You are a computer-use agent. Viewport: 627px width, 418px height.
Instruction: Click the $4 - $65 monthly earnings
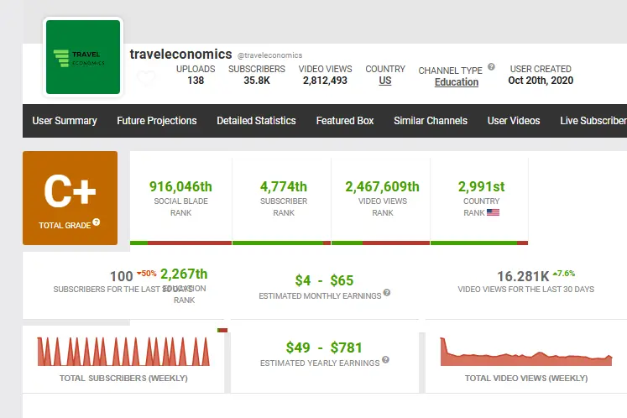[x=324, y=280]
